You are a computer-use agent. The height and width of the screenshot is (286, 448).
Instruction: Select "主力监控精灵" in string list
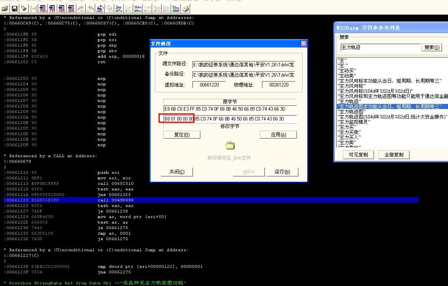click(353, 122)
